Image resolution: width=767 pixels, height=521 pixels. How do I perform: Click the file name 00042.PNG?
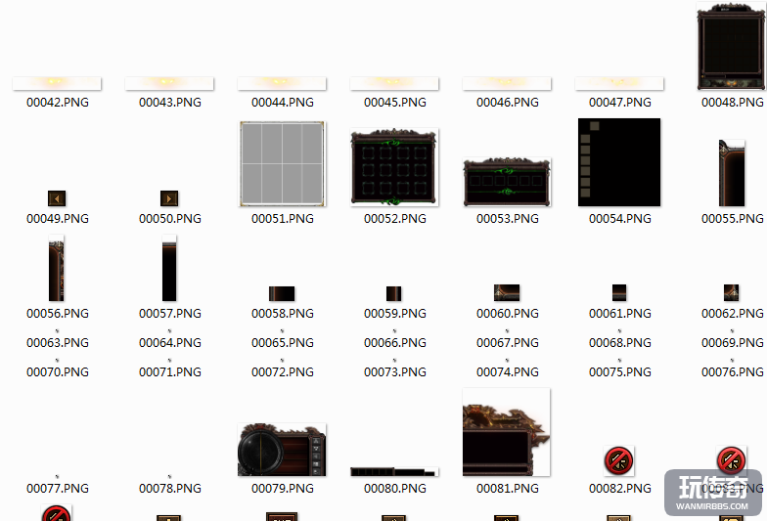(58, 102)
